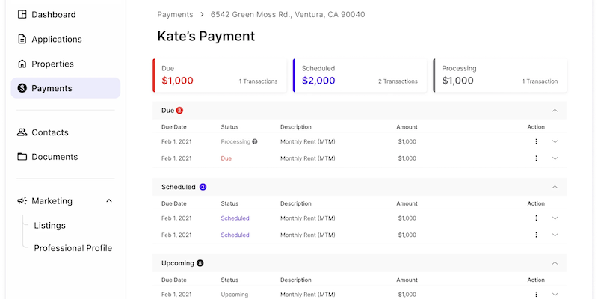Open action menu for Processing row
This screenshot has width=598, height=299.
(x=536, y=141)
